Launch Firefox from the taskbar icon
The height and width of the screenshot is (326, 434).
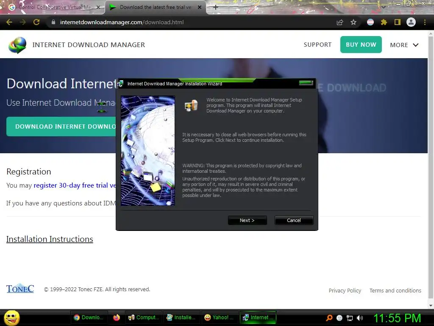click(x=117, y=318)
